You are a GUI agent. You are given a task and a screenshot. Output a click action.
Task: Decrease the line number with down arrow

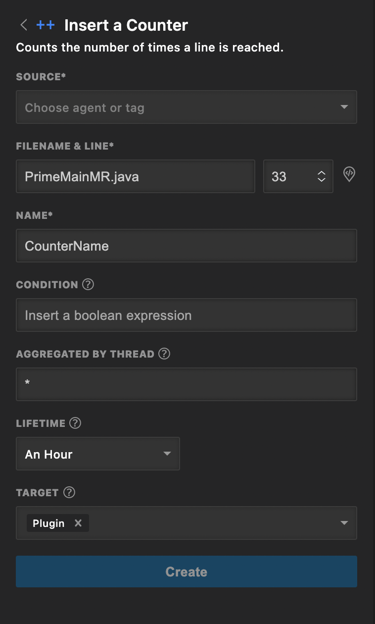(x=322, y=180)
